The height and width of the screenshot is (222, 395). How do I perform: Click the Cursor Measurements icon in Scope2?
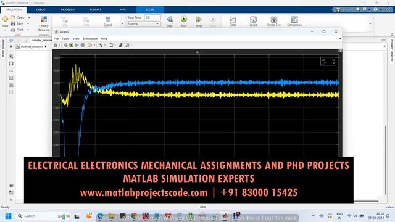click(x=127, y=45)
